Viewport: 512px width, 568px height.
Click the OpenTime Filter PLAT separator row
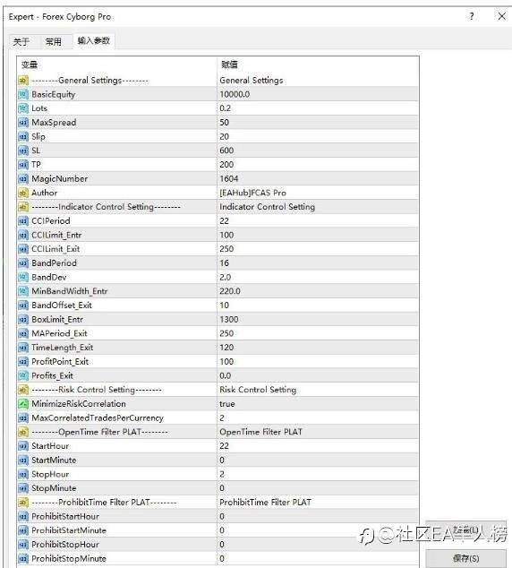coord(218,432)
